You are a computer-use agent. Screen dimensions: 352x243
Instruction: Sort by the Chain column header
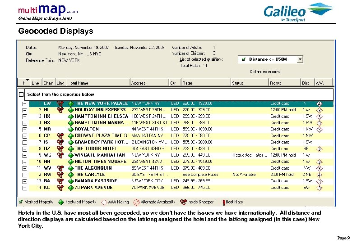48,83
